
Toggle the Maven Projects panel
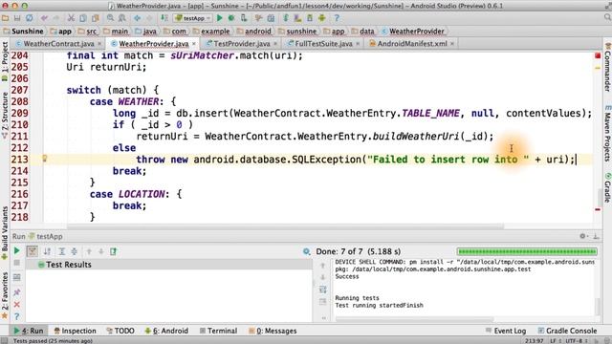point(607,134)
